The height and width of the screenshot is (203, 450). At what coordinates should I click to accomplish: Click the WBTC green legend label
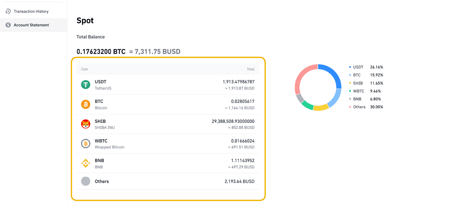[359, 91]
